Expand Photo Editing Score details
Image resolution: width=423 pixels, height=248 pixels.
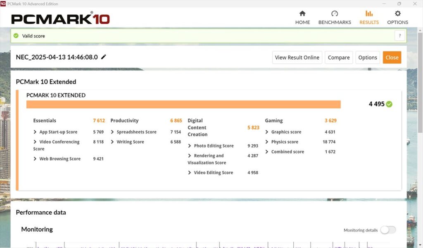(189, 146)
